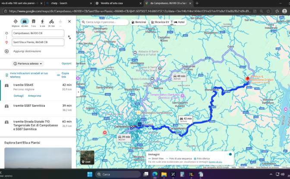Swap origin and destination with reverse arrows
290x179 pixels.
pos(69,38)
